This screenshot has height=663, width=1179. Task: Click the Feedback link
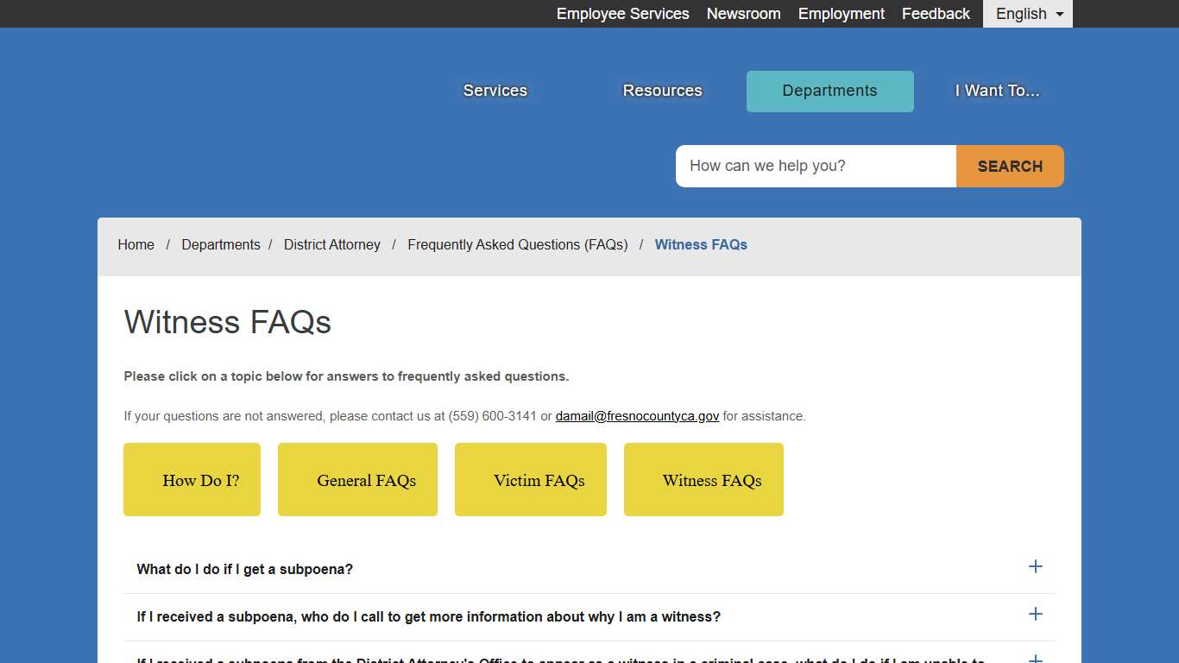[936, 14]
